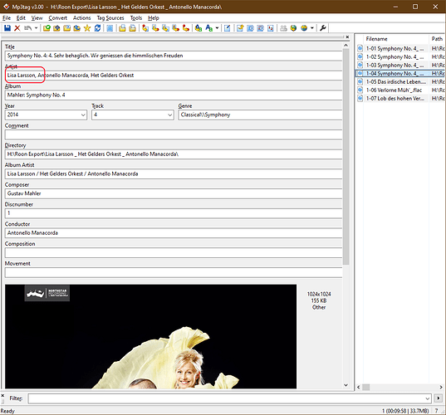Click into the empty Composition field

pyautogui.click(x=174, y=252)
